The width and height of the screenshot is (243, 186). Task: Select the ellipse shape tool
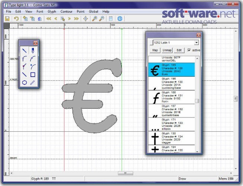coord(25,83)
